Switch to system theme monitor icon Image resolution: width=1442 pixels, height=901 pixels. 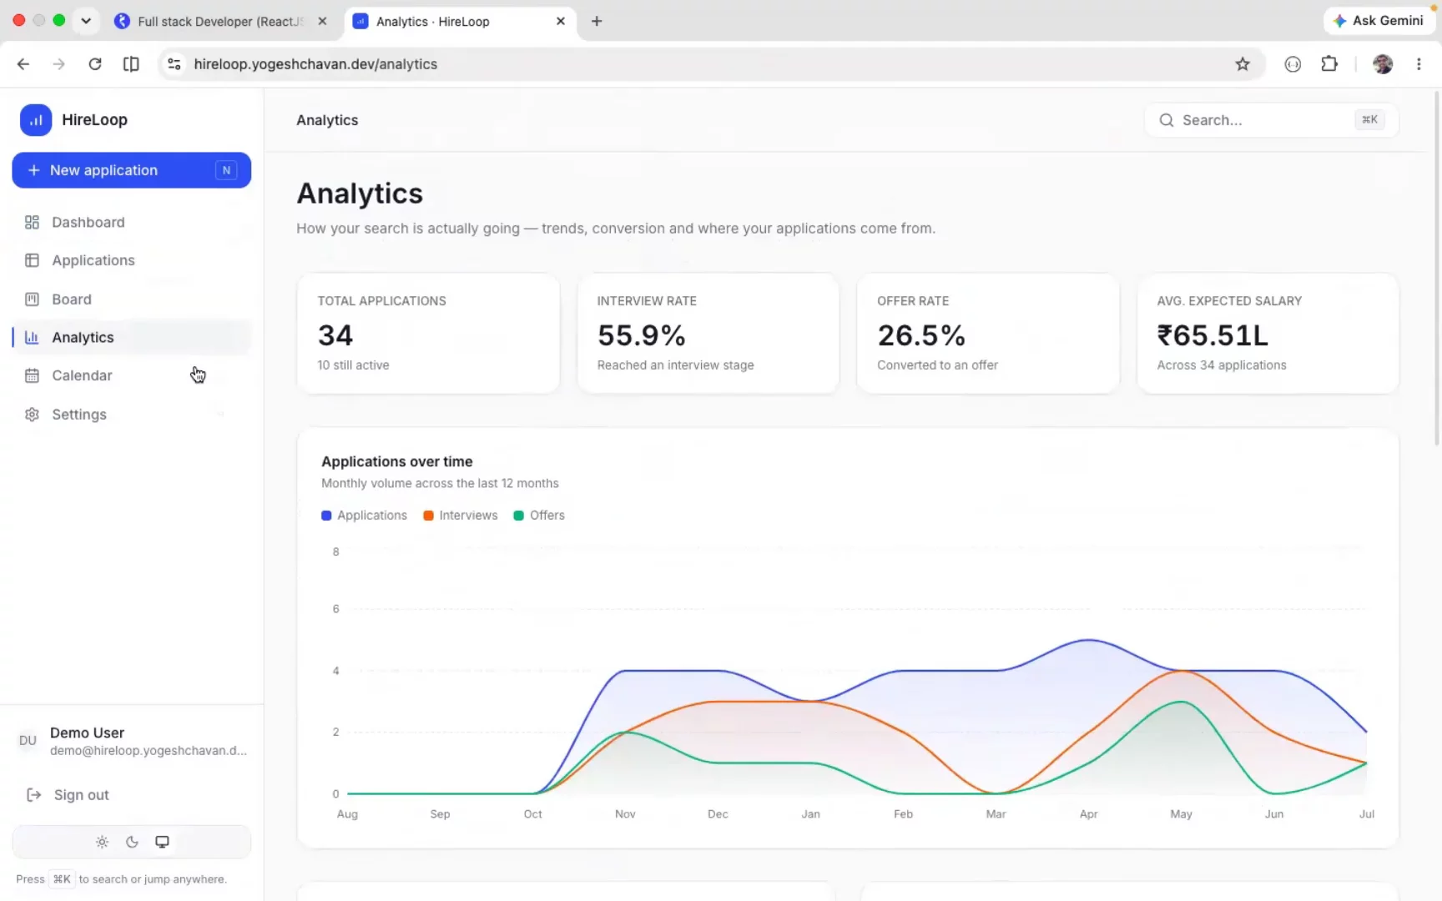click(162, 842)
